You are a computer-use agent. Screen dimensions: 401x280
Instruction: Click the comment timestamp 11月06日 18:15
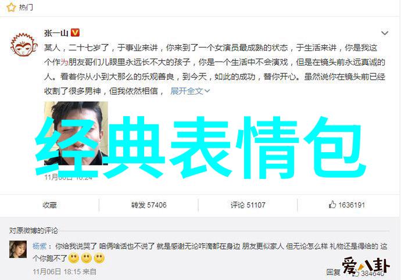coord(57,271)
